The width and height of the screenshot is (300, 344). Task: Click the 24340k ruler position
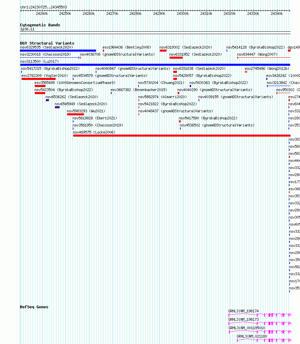pyautogui.click(x=277, y=13)
